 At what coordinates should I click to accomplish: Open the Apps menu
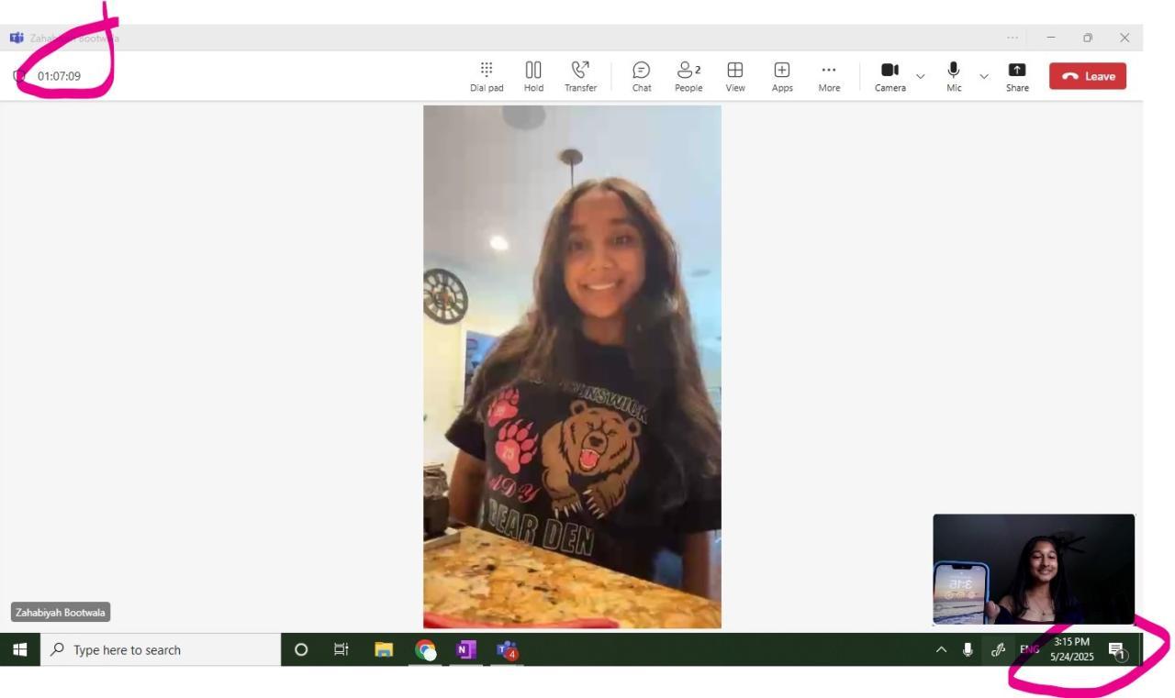tap(782, 77)
